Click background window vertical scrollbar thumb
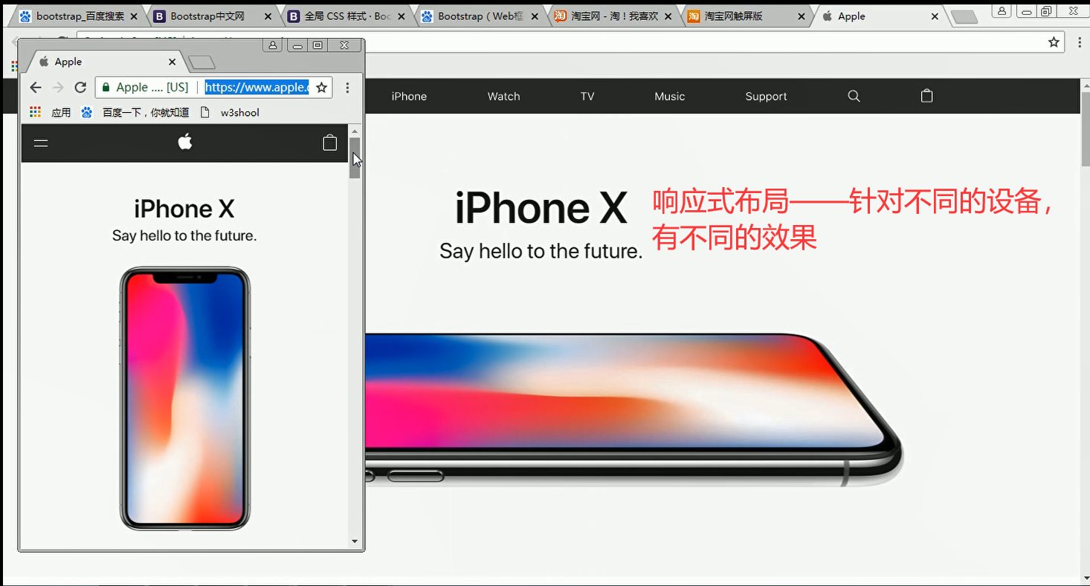The image size is (1090, 586). pyautogui.click(x=1086, y=128)
